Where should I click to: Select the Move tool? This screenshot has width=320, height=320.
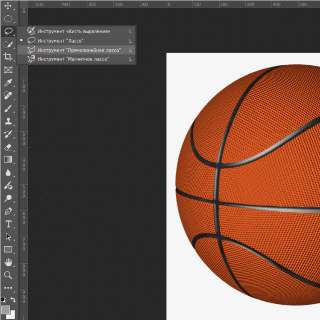click(x=8, y=6)
